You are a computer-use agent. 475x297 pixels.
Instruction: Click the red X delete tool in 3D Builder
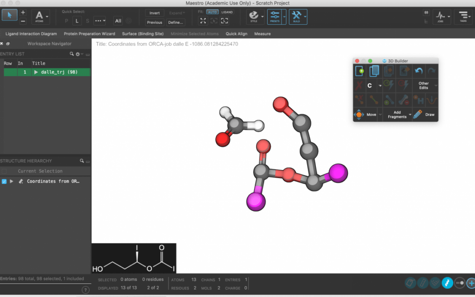tap(359, 86)
